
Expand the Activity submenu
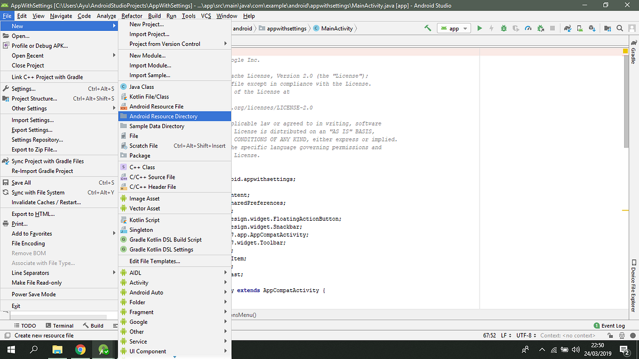coord(140,282)
